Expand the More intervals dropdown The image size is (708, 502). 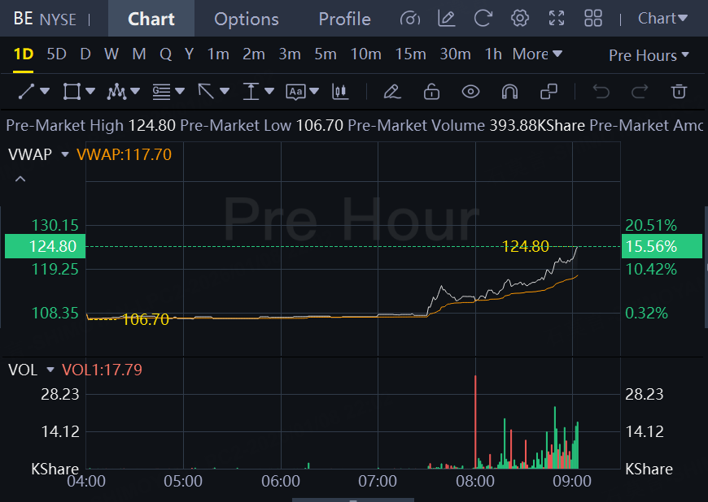click(x=537, y=54)
